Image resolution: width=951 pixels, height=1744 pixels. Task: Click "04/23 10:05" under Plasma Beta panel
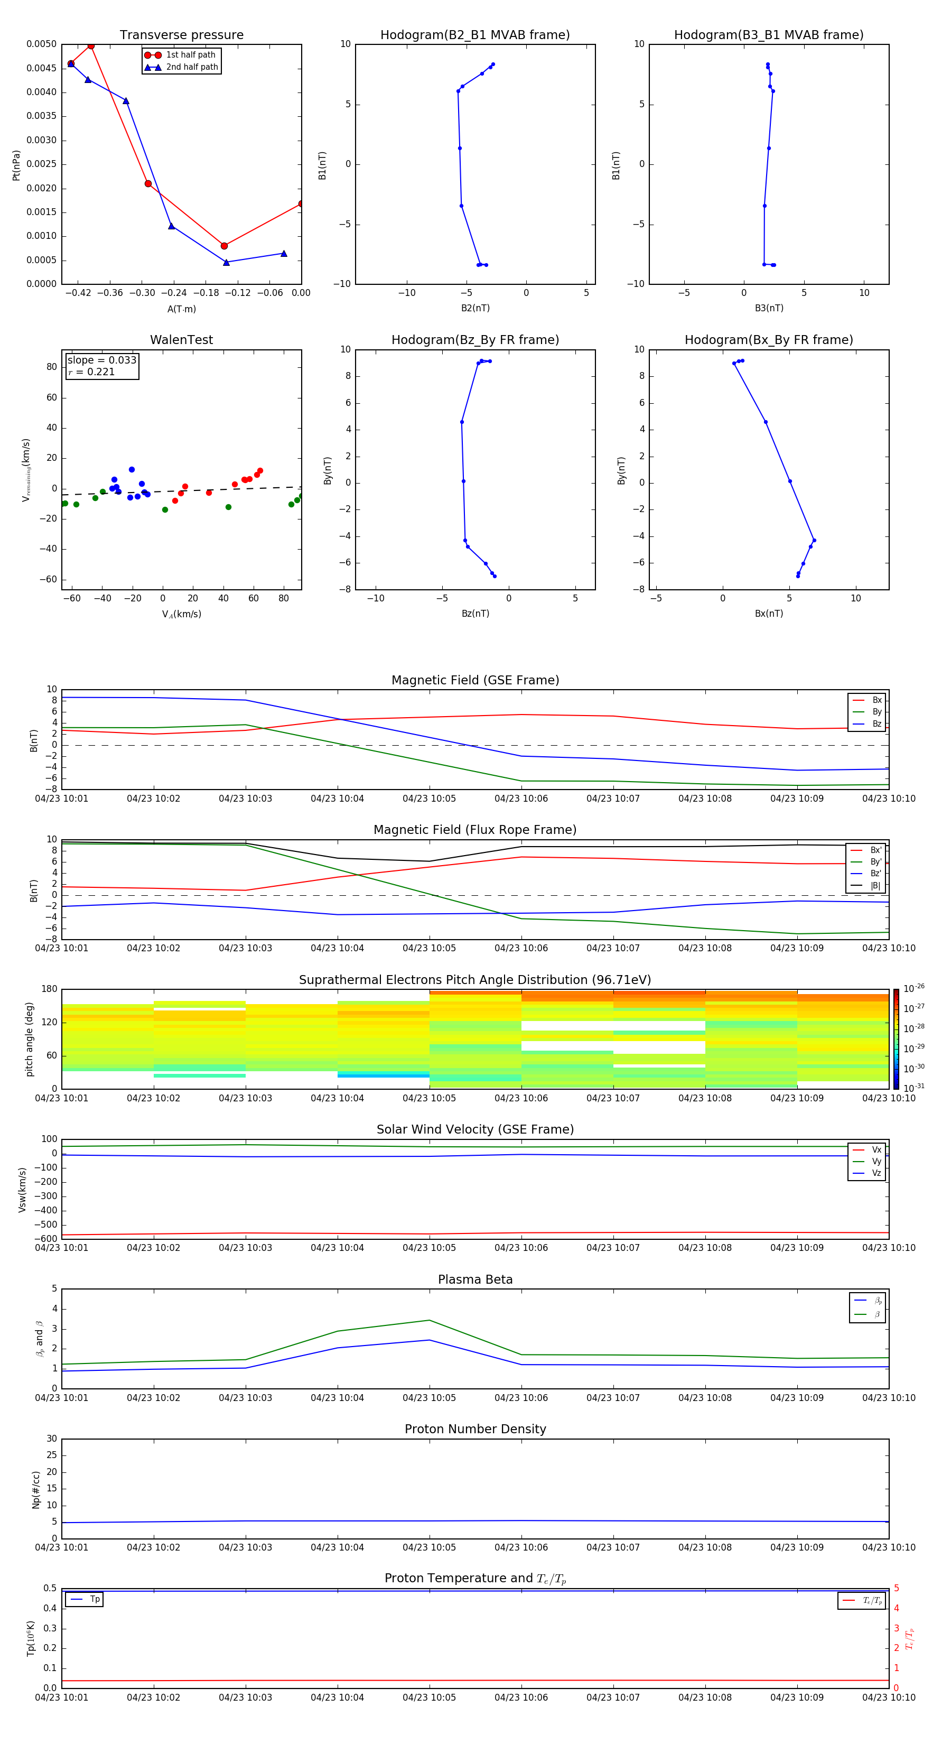pyautogui.click(x=429, y=1398)
